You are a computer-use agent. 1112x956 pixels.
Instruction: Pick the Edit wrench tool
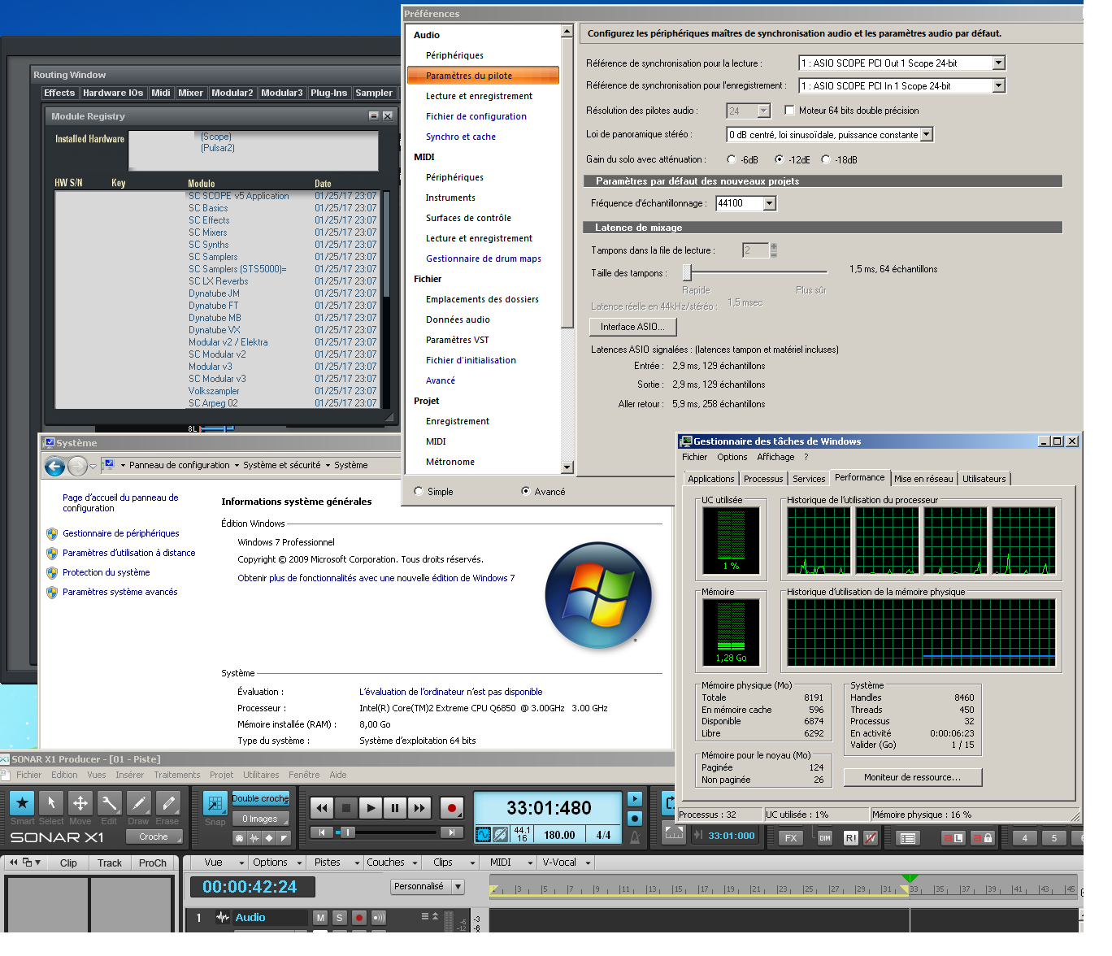click(110, 803)
